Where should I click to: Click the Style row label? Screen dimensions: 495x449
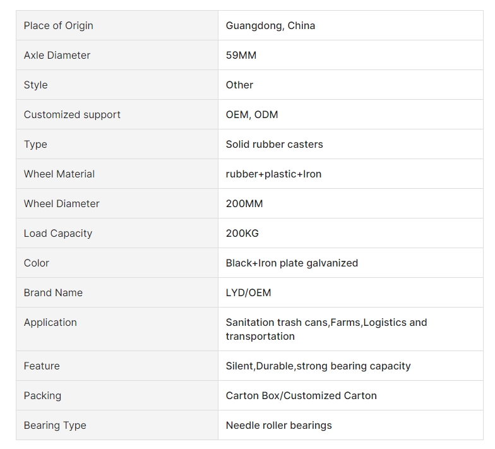pyautogui.click(x=35, y=85)
